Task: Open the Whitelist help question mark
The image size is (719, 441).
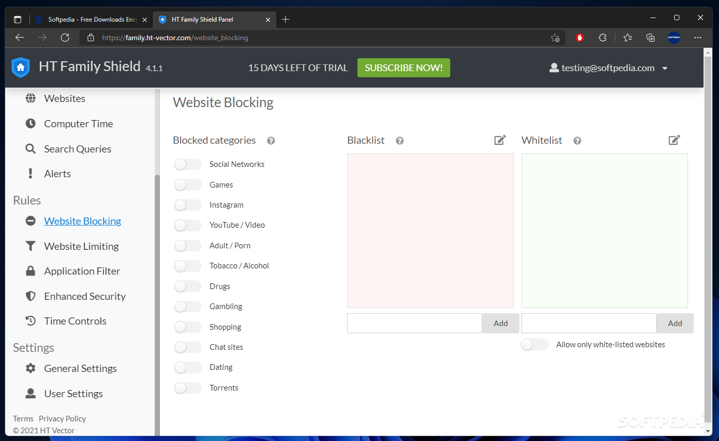Action: point(577,141)
